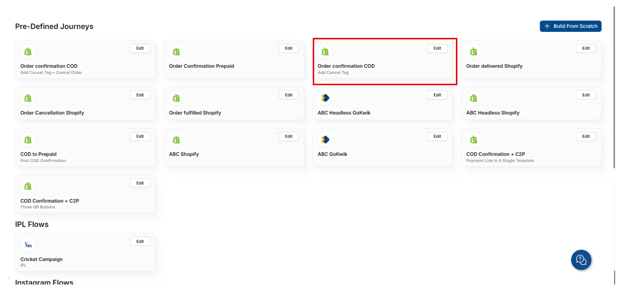This screenshot has width=618, height=297.
Task: Click the Pre-Defined Journeys heading
Action: tap(54, 26)
